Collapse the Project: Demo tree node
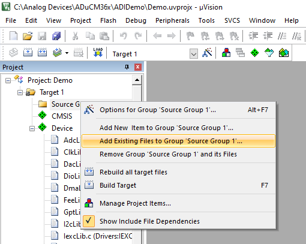 pos(8,81)
